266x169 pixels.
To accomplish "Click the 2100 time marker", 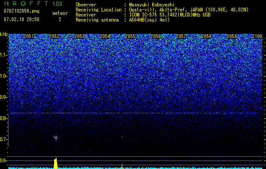I will point(257,36).
